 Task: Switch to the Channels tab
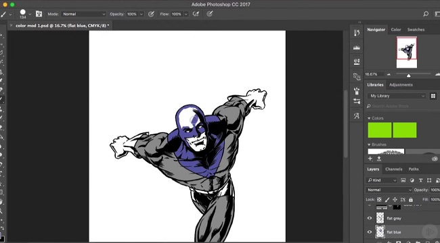click(394, 169)
